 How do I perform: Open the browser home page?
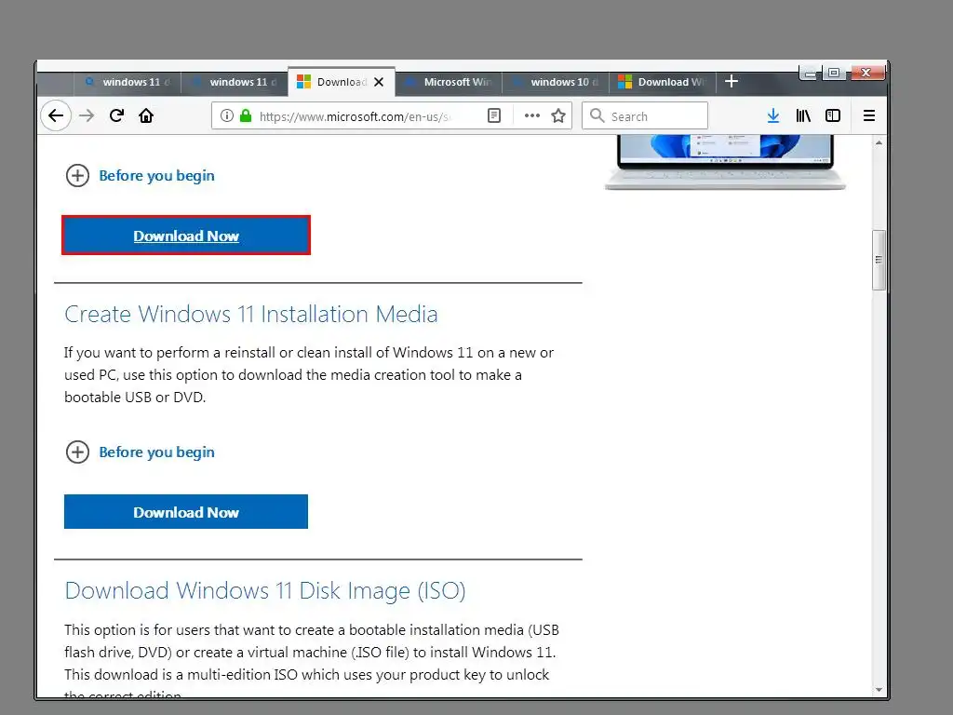(146, 115)
